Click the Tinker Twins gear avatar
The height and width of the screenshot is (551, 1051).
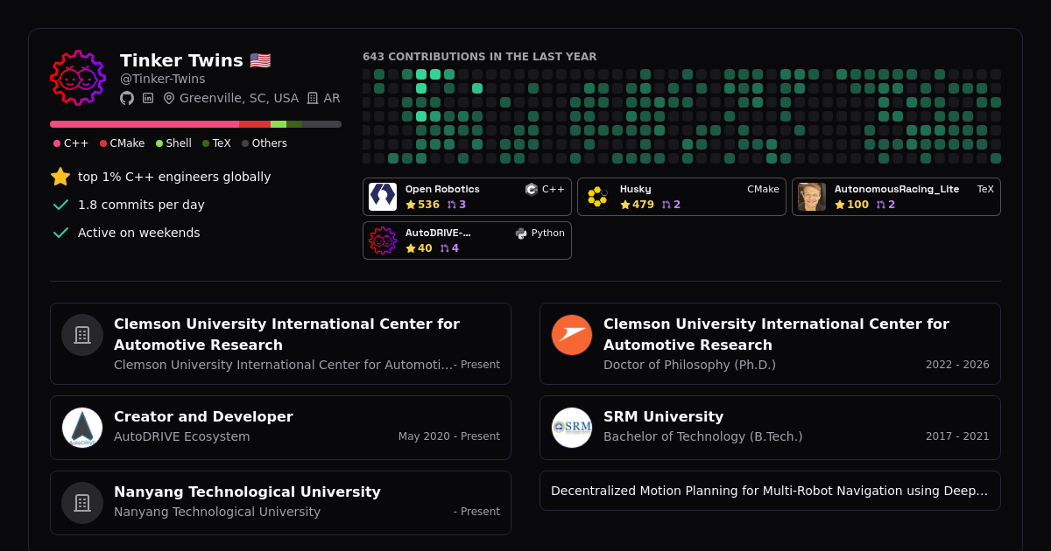78,78
